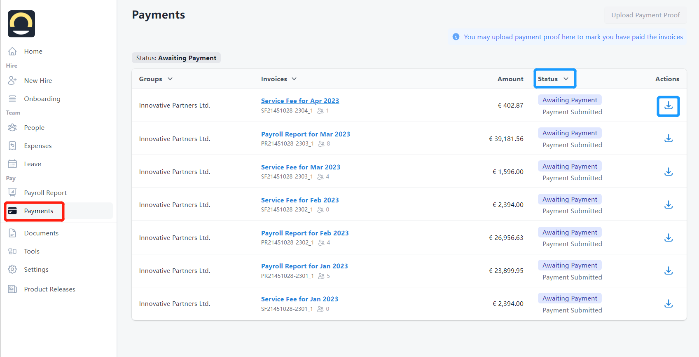This screenshot has height=357, width=699.
Task: Go to Payroll Report in sidebar
Action: pos(45,193)
